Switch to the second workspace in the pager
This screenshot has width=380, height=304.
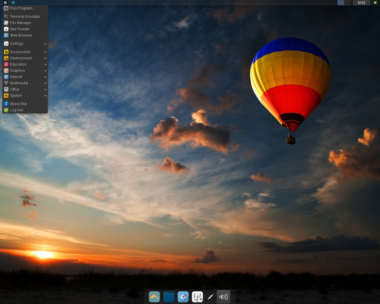(x=347, y=3)
